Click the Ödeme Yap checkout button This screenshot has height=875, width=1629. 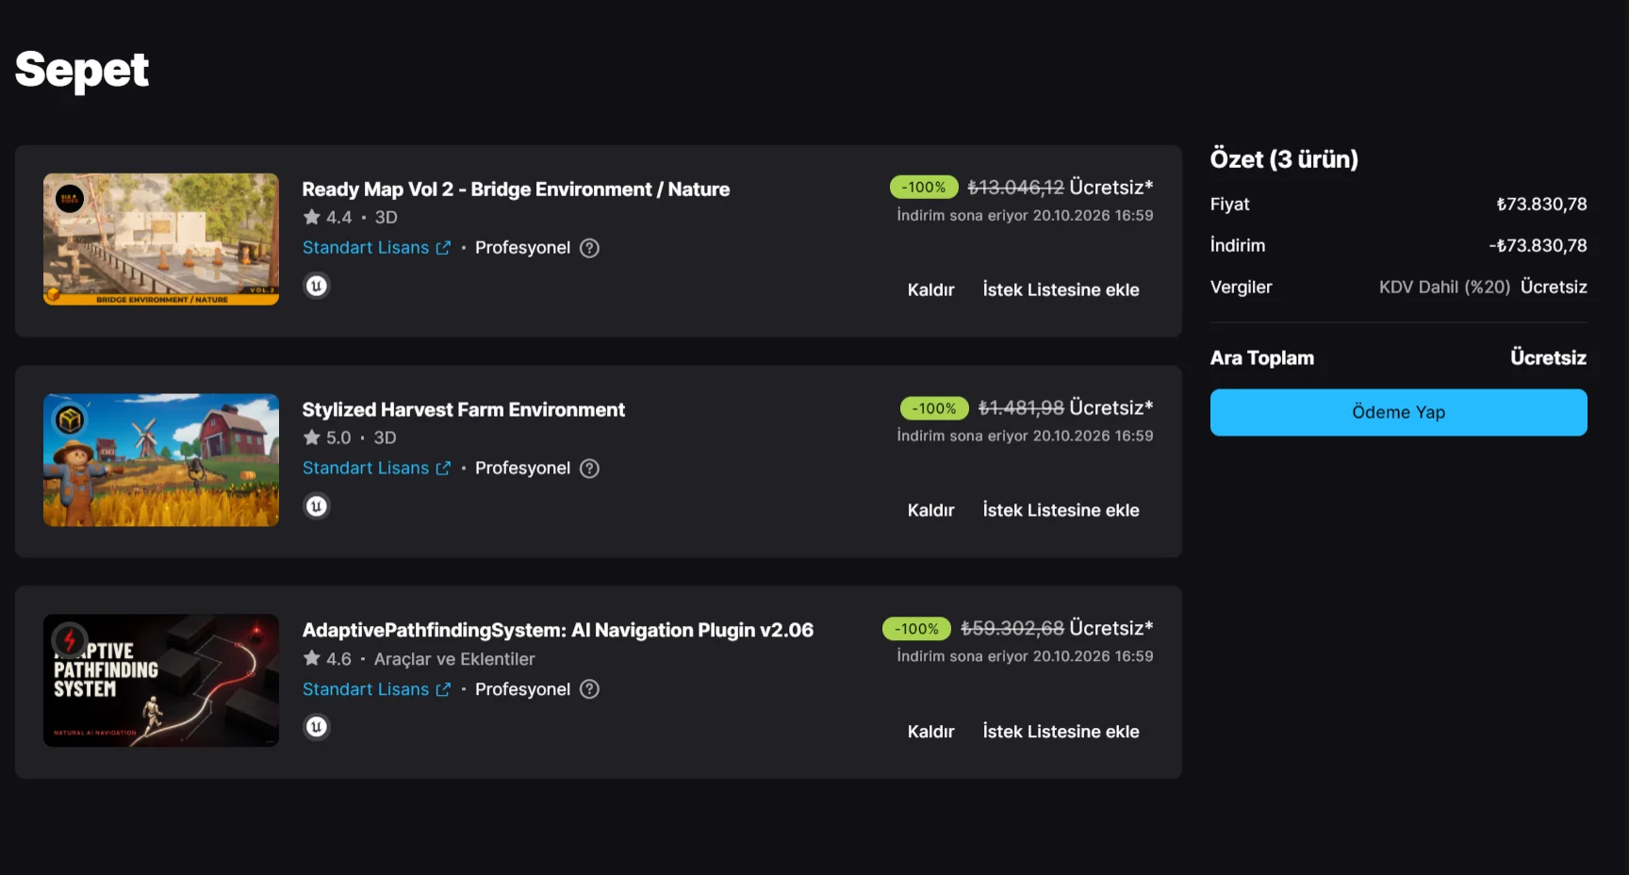point(1398,412)
